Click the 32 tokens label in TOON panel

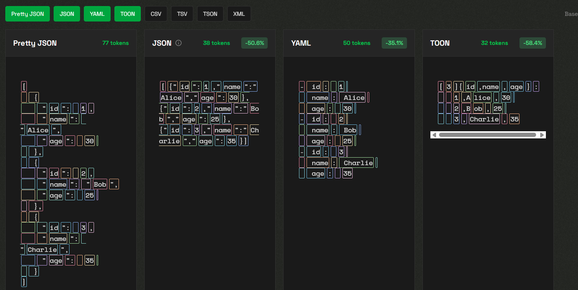click(495, 43)
